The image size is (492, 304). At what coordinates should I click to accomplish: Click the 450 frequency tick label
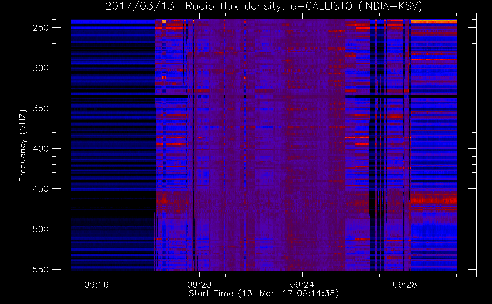41,189
